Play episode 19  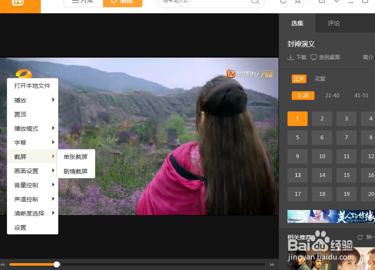tap(346, 194)
